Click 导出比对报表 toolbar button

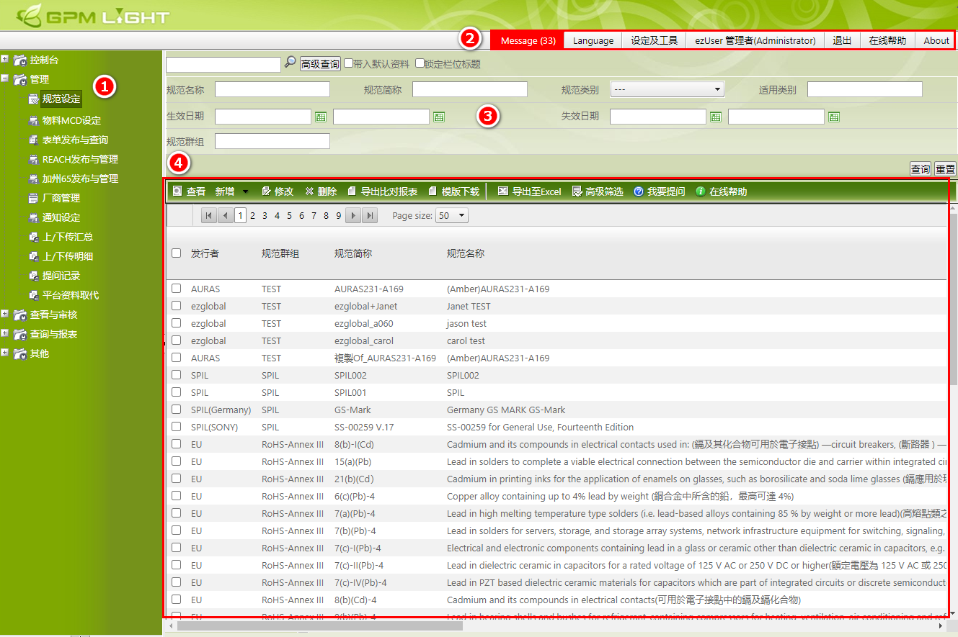[x=383, y=191]
